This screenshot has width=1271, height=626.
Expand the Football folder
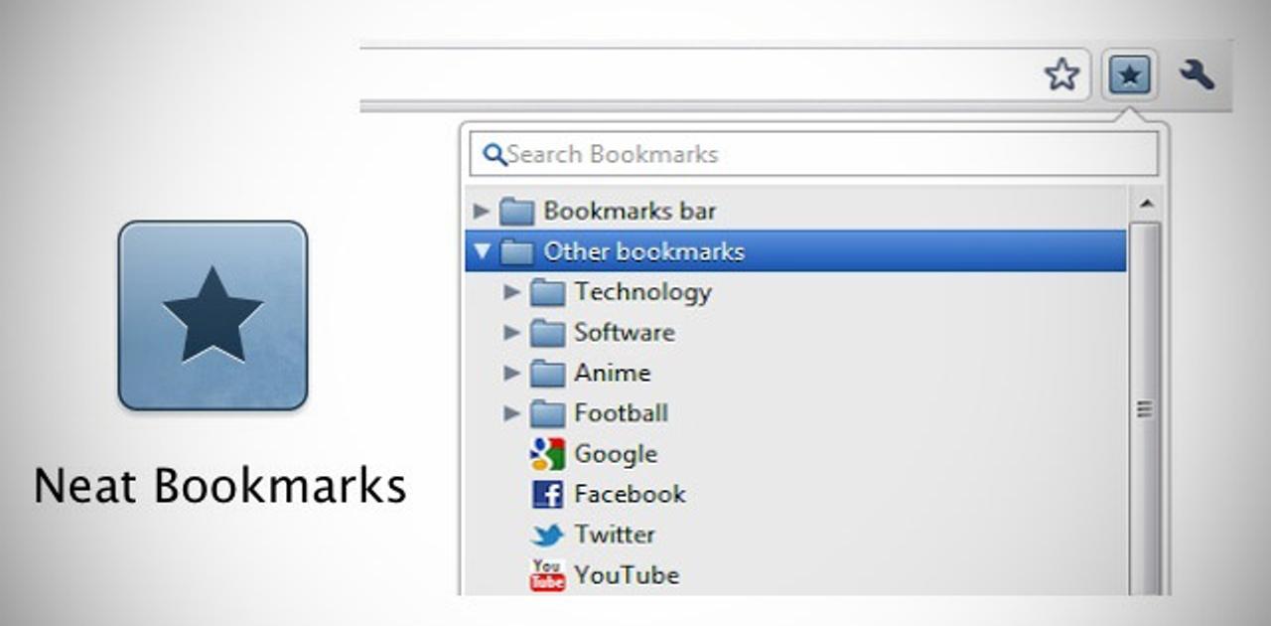coord(511,413)
